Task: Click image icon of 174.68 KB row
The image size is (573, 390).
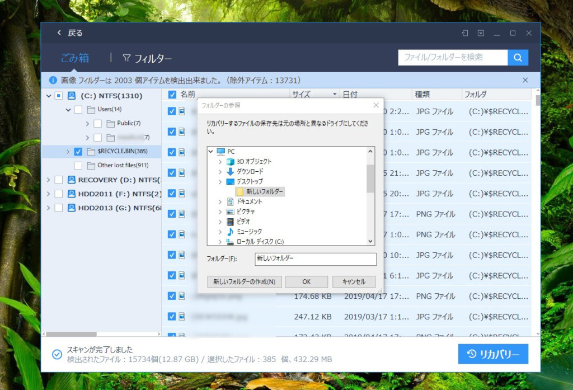Action: click(182, 296)
